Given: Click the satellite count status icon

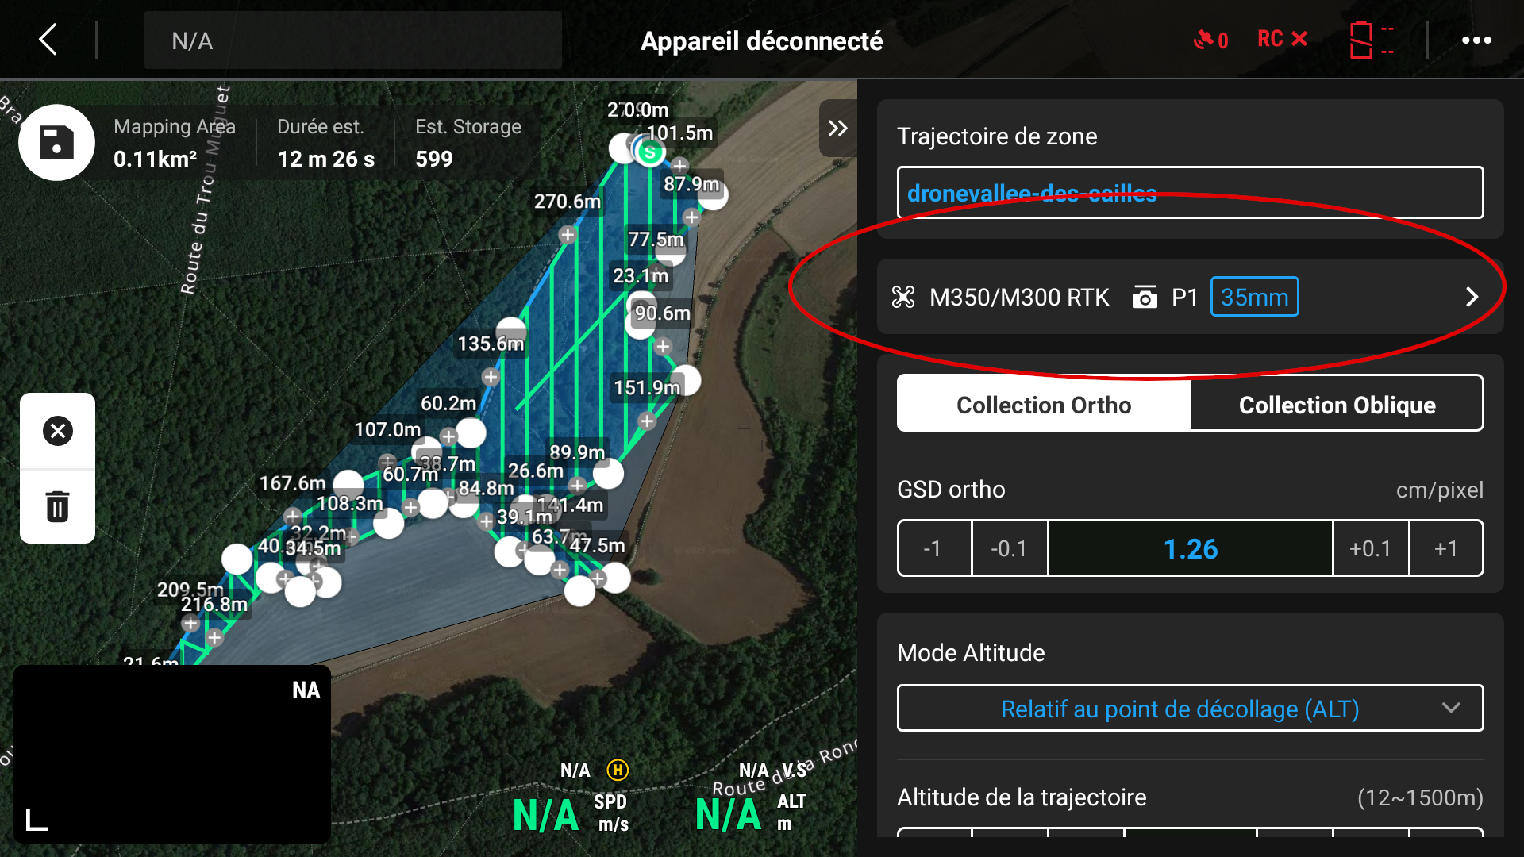Looking at the screenshot, I should pos(1210,40).
